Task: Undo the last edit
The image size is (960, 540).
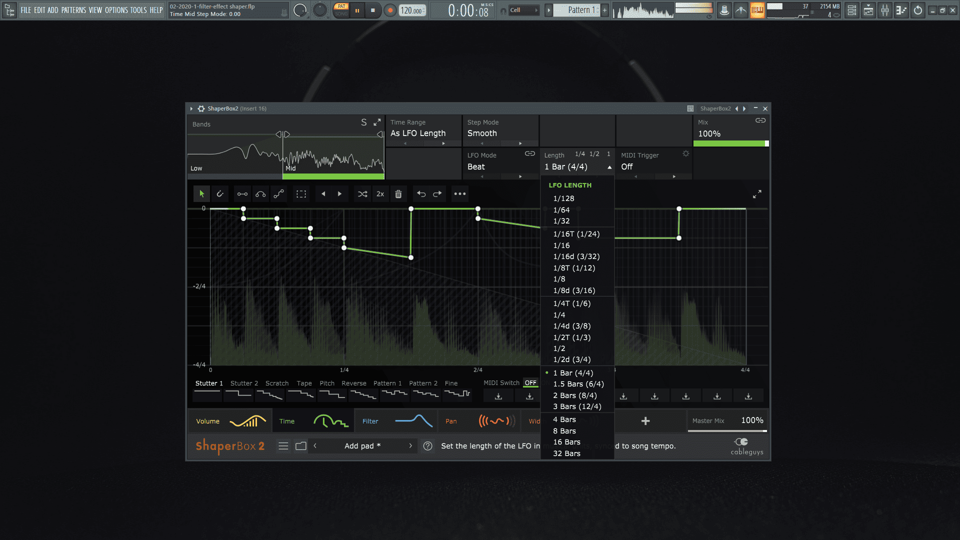Action: pyautogui.click(x=421, y=194)
